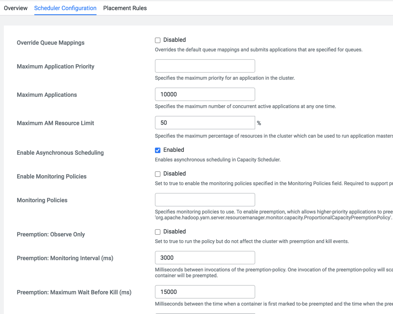393x314 pixels.
Task: Select the Scheduler Configuration tab
Action: [65, 8]
